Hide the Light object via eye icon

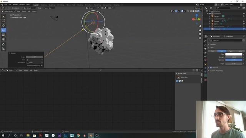244,24
